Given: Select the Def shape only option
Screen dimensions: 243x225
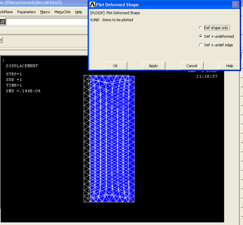Looking at the screenshot, I should [x=201, y=28].
